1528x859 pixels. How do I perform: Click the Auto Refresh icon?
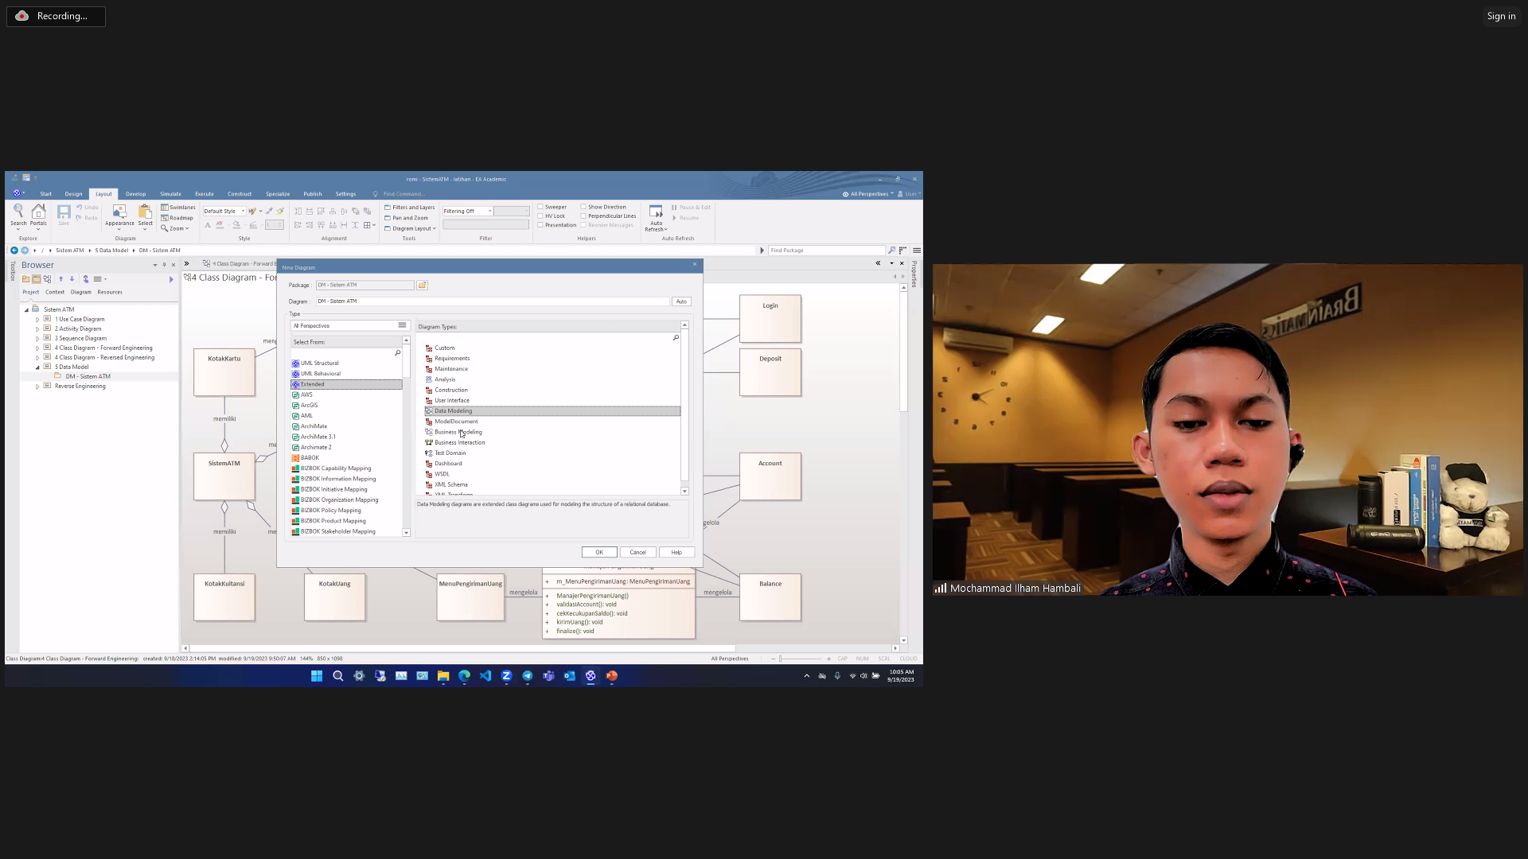click(656, 212)
